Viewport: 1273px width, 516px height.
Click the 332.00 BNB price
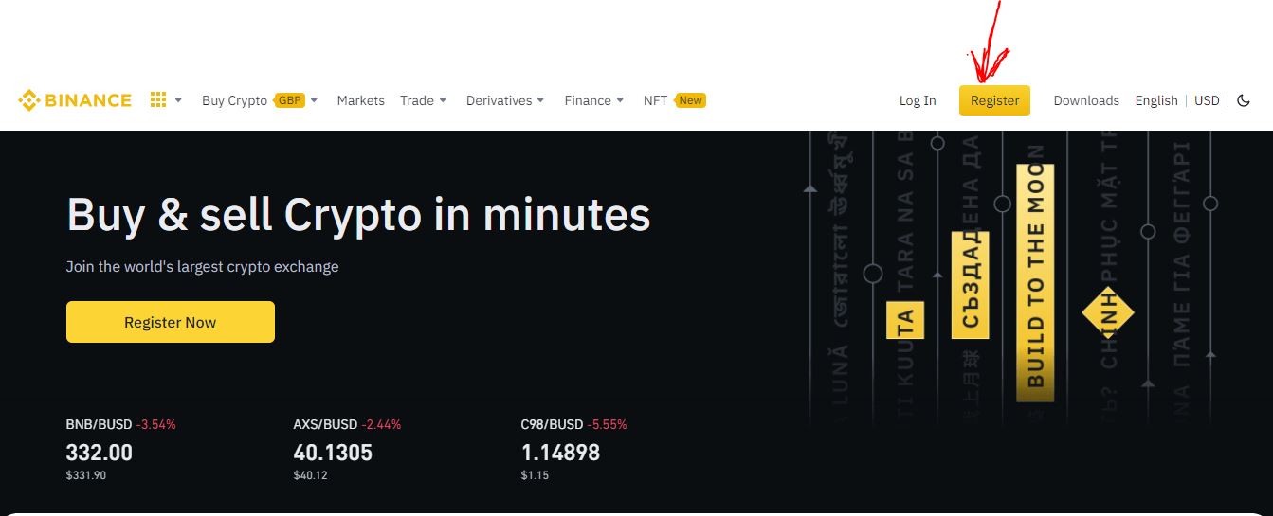pos(100,453)
